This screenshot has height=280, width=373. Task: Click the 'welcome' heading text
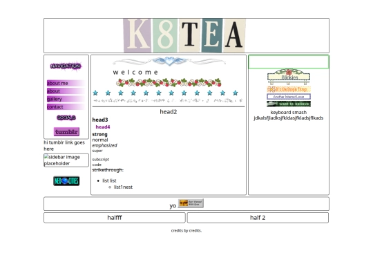[136, 72]
